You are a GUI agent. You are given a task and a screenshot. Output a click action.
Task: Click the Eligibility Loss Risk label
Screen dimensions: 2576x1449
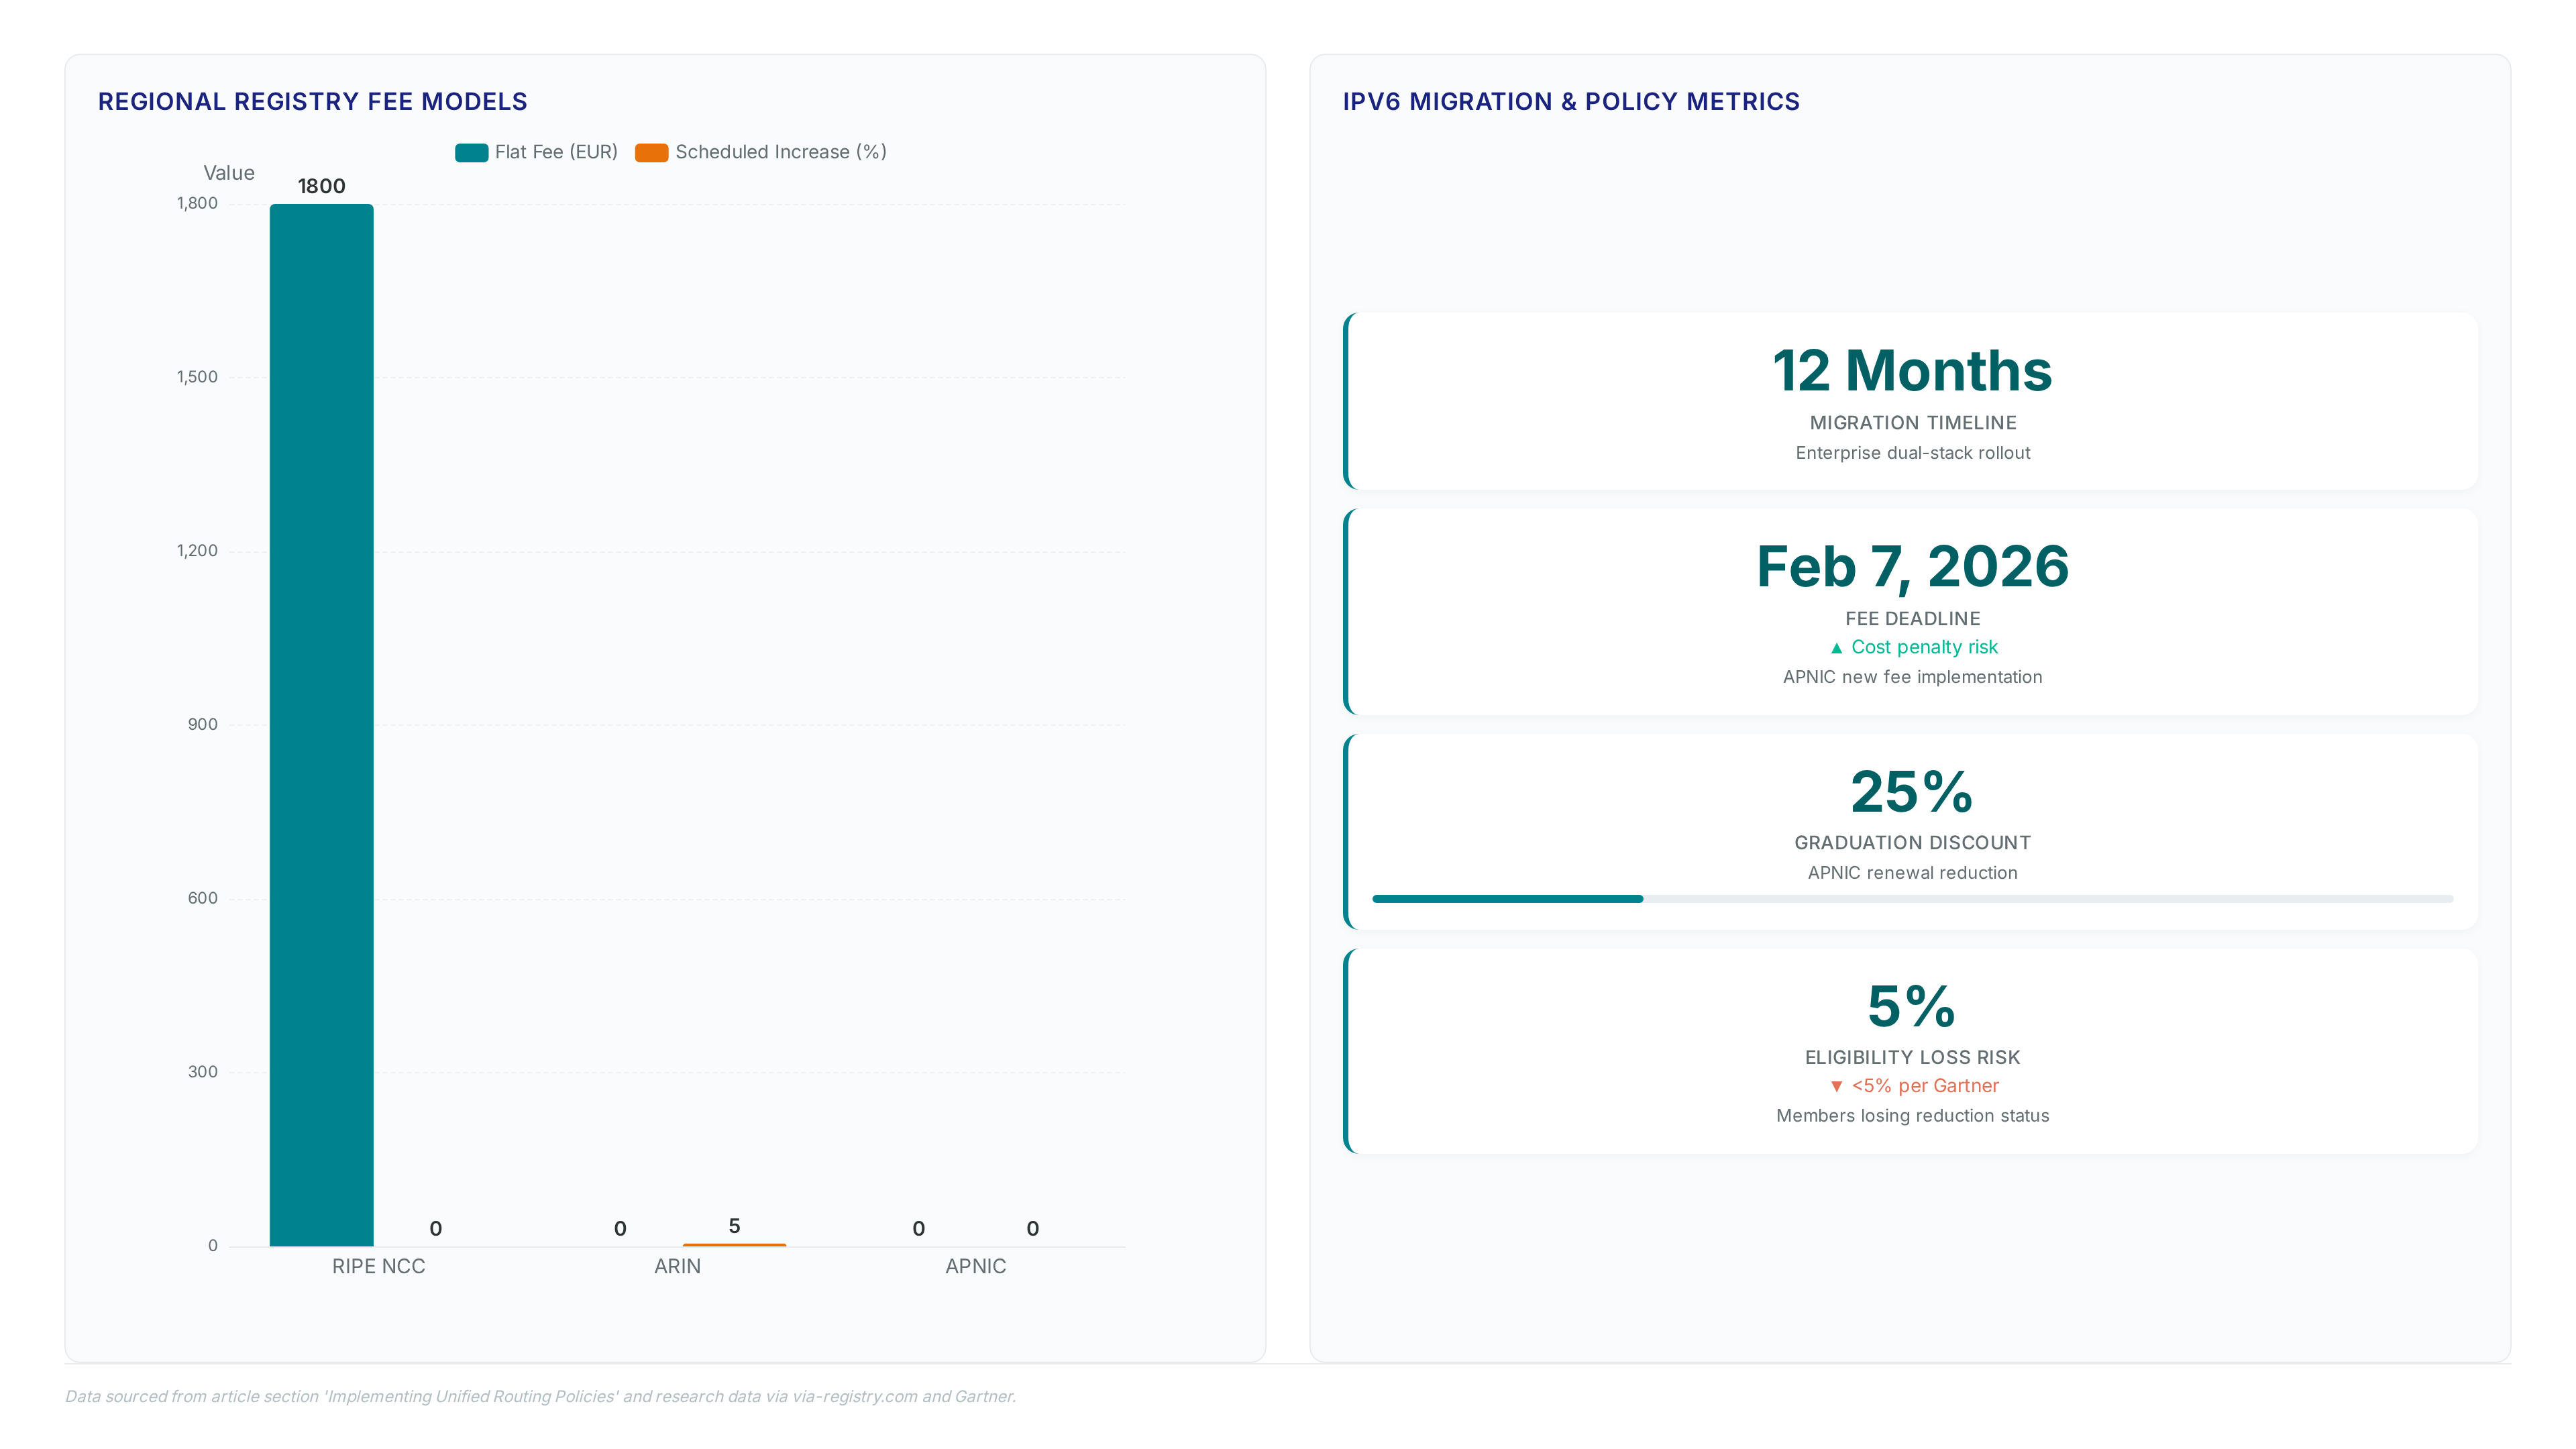1912,1057
